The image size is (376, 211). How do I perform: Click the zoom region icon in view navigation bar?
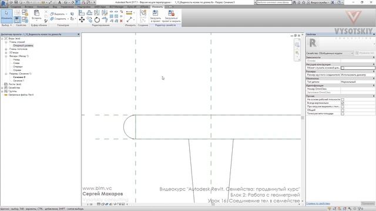(297, 53)
